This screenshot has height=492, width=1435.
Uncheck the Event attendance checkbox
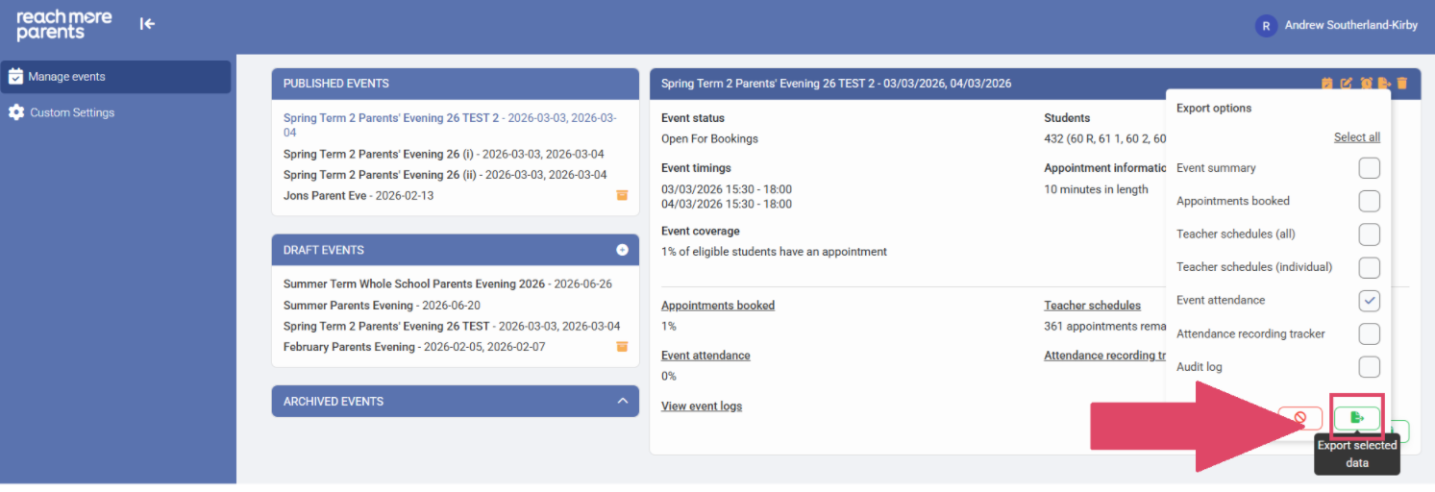[1369, 301]
